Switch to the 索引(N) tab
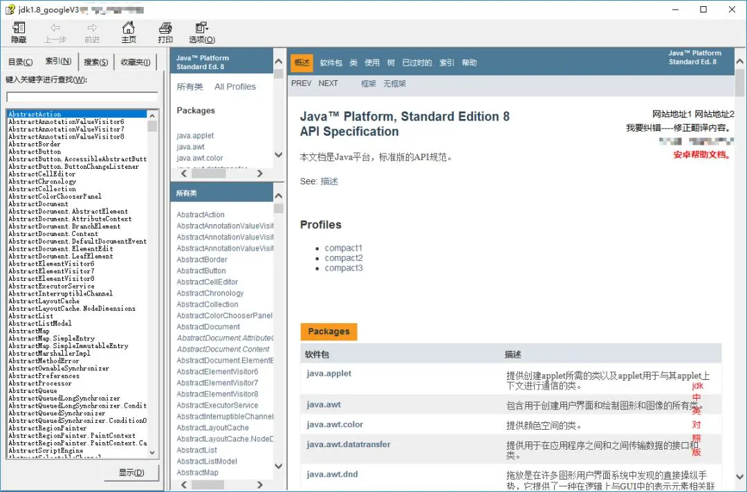The image size is (747, 492). [x=58, y=61]
